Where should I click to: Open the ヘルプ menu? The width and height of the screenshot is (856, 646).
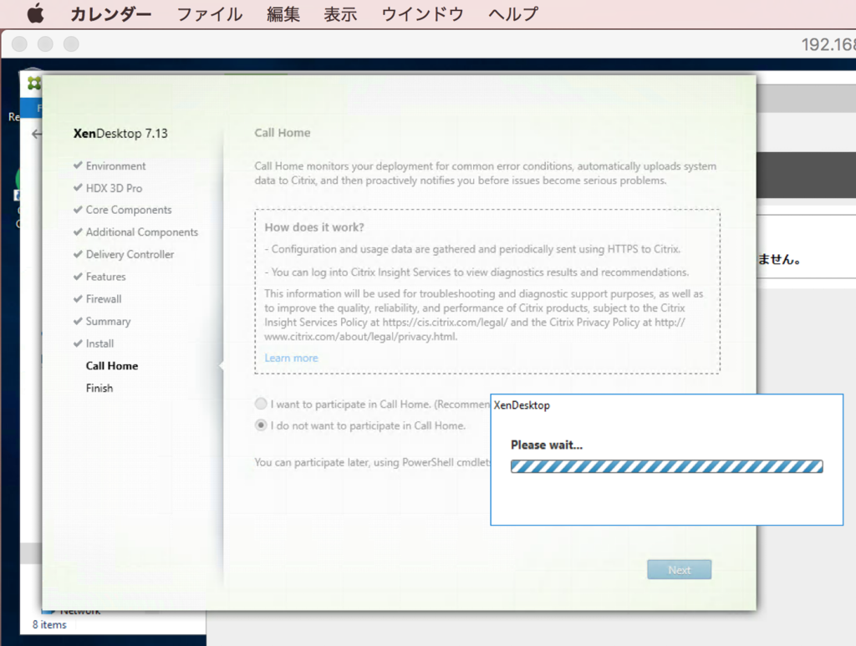click(x=513, y=14)
